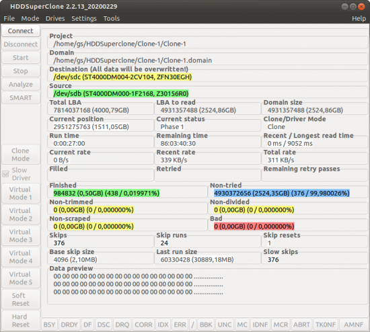The image size is (370, 332).
Task: Click the Skip runs value 24
Action: (x=164, y=243)
